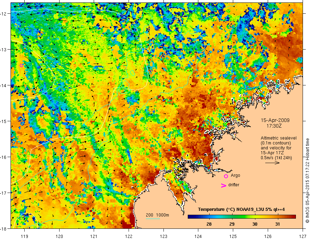Screen dimensions: 310x239
Task: Click latitude label -14 on the axis
Action: (4, 85)
